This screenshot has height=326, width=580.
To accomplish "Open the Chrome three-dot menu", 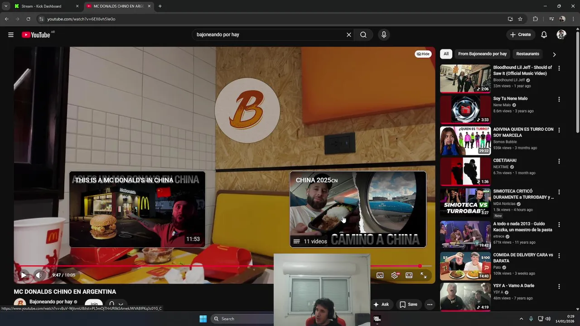I will (x=573, y=19).
